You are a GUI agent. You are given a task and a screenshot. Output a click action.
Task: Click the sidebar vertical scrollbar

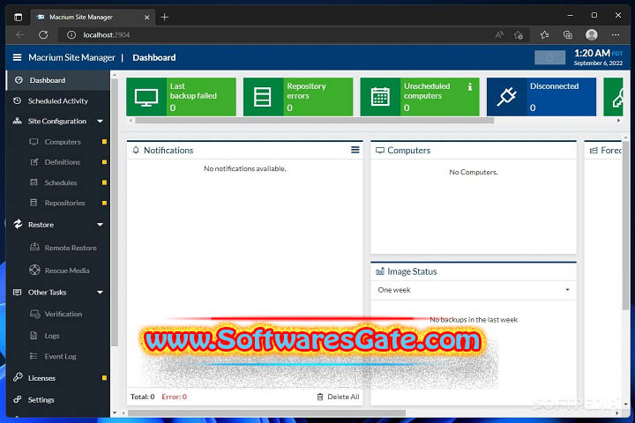pyautogui.click(x=115, y=212)
